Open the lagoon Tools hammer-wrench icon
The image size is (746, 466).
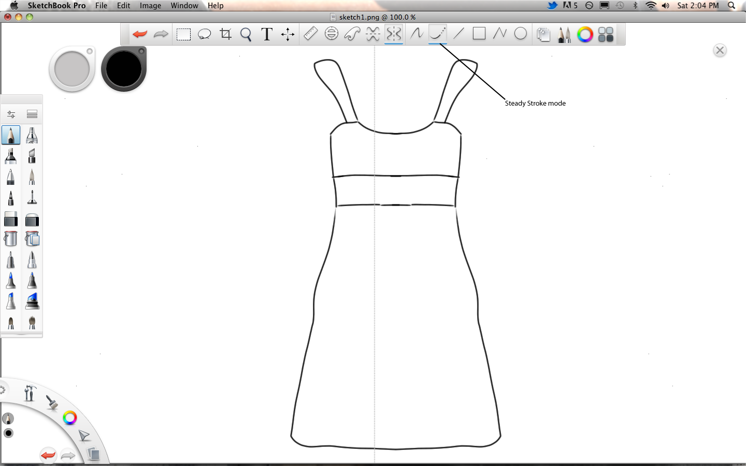pyautogui.click(x=30, y=393)
